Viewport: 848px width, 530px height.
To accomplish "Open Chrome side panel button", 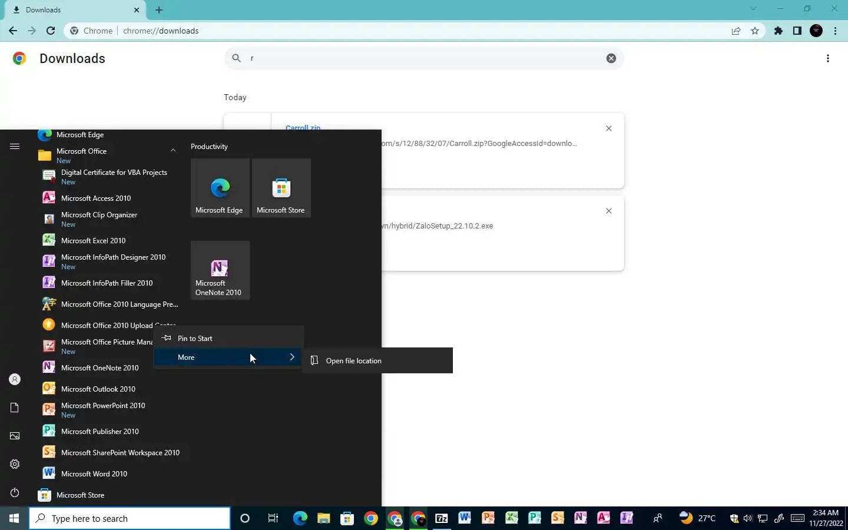I will tap(797, 31).
